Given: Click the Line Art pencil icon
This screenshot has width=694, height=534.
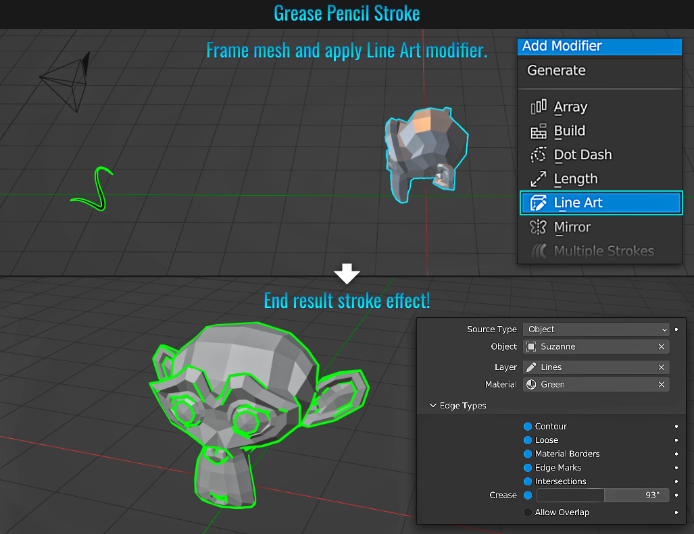Looking at the screenshot, I should (539, 203).
